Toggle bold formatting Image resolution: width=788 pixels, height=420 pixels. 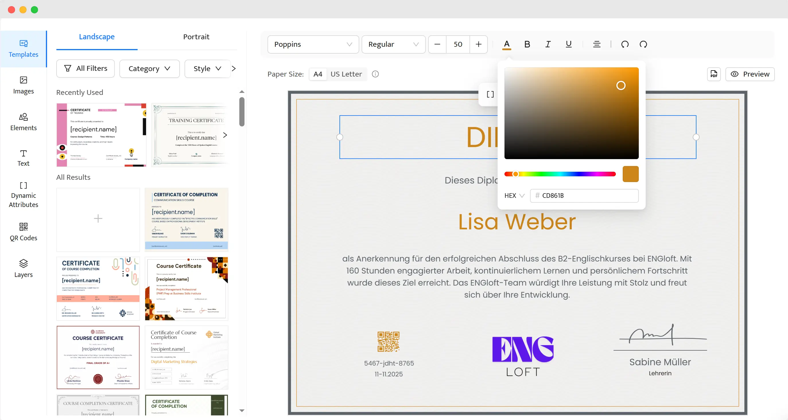point(527,44)
